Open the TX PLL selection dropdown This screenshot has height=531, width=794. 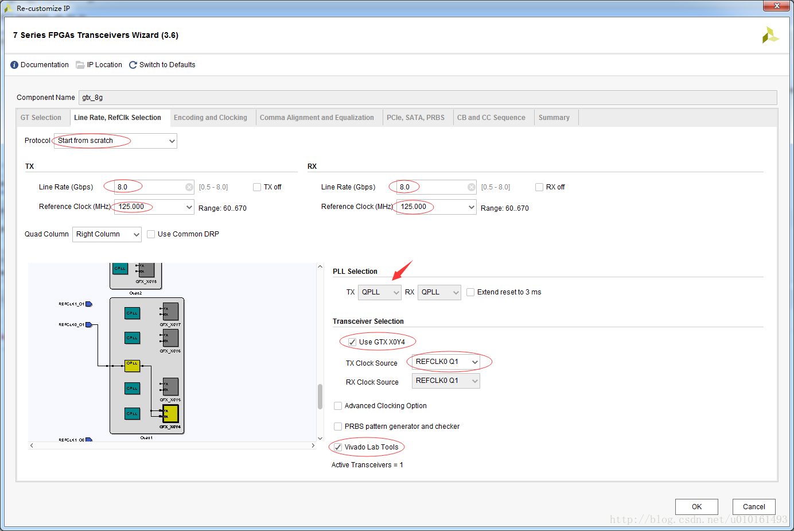(x=380, y=292)
